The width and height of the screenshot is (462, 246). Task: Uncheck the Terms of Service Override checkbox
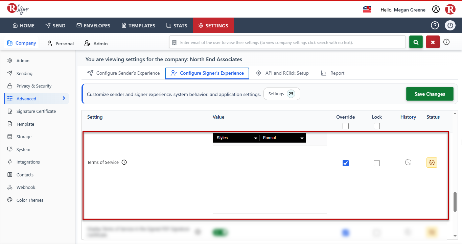click(x=346, y=163)
